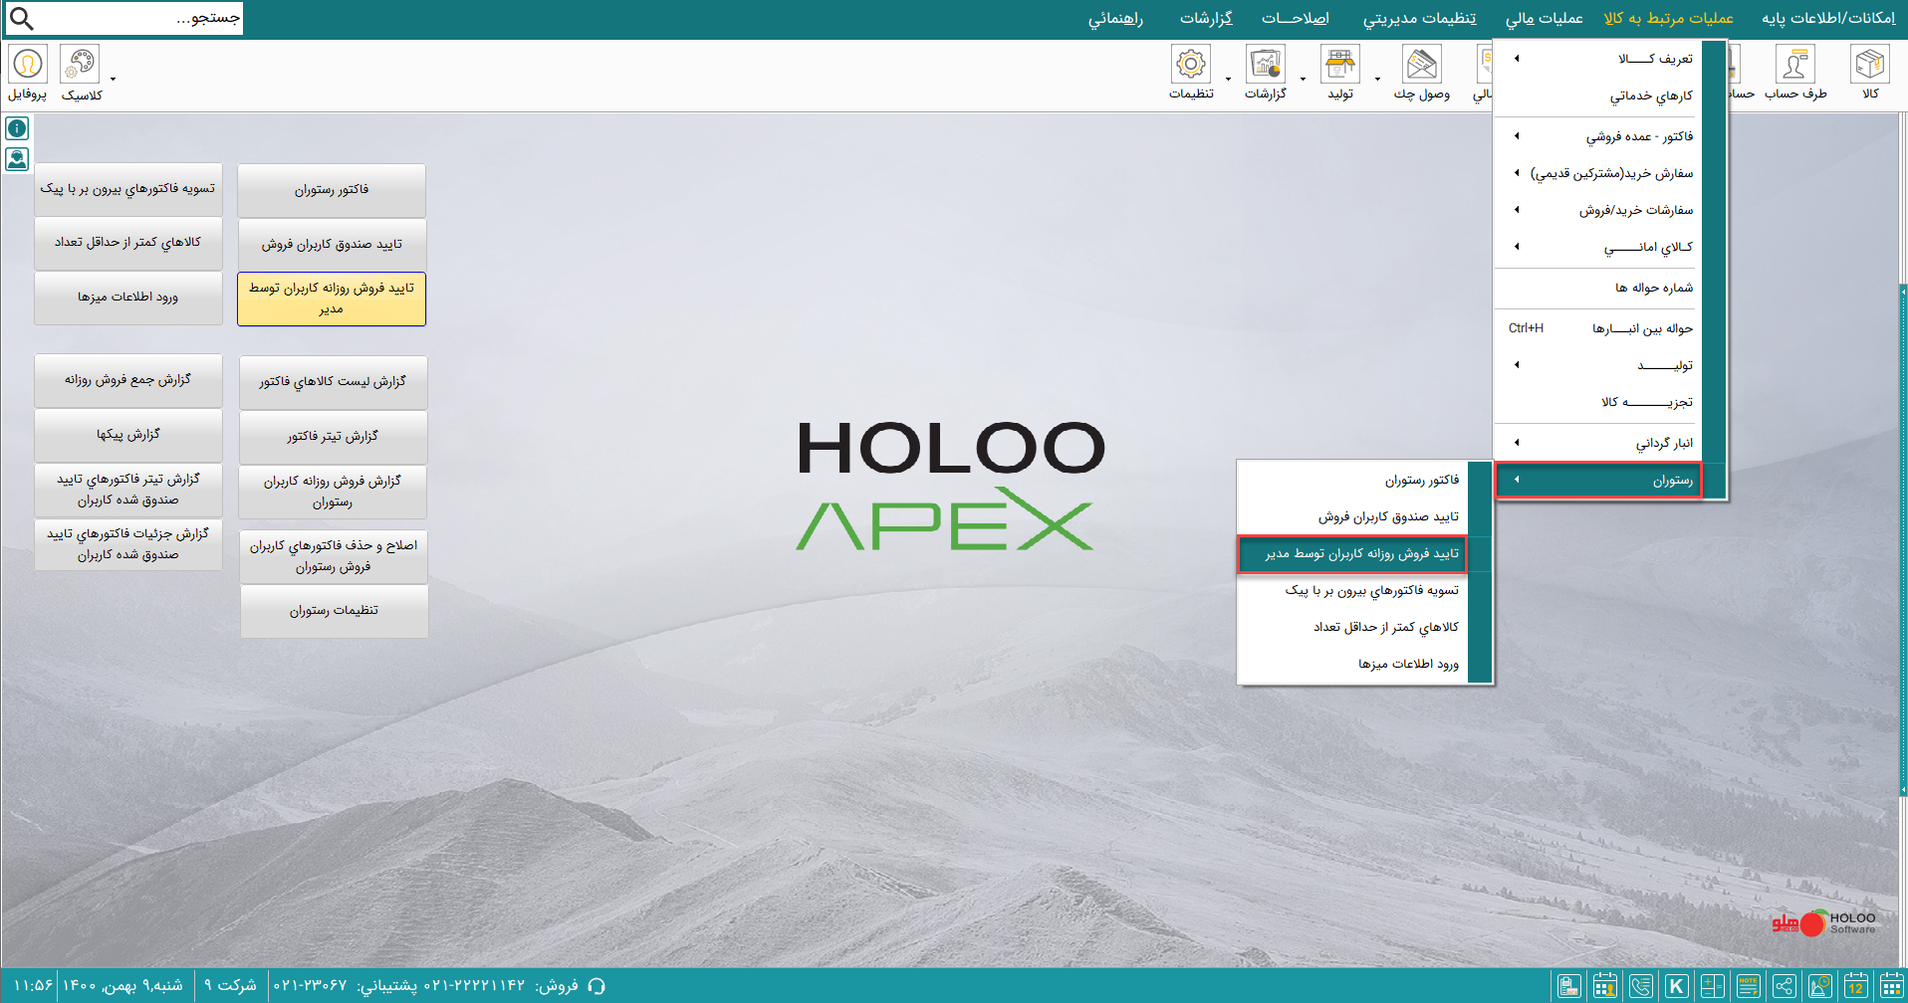Select شماره حواله ها menu entry
Screen dimensions: 1908x1003
pyautogui.click(x=1598, y=288)
